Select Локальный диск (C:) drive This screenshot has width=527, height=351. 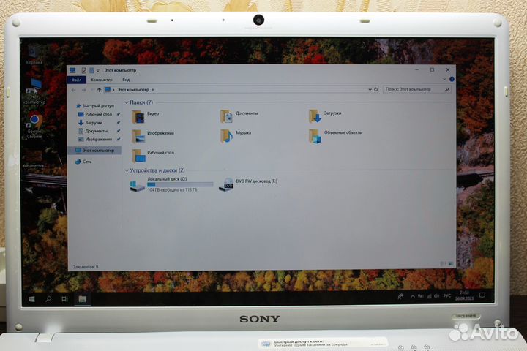click(x=171, y=184)
